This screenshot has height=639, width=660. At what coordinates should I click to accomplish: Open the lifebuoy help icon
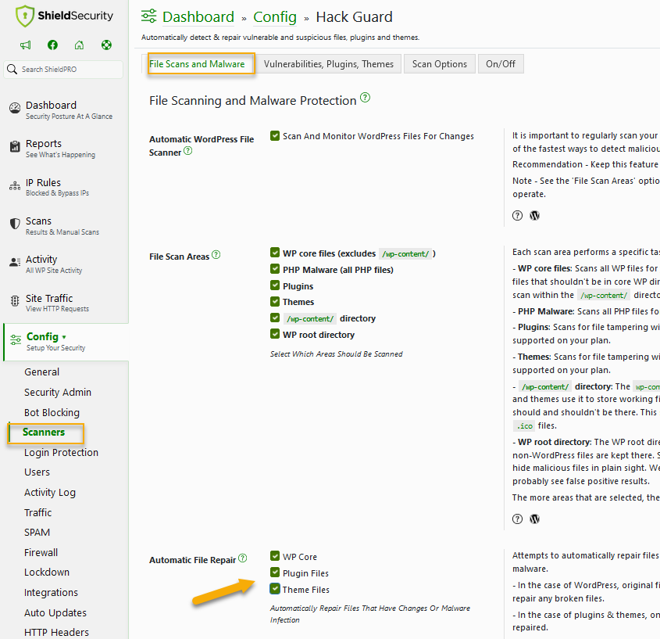106,45
